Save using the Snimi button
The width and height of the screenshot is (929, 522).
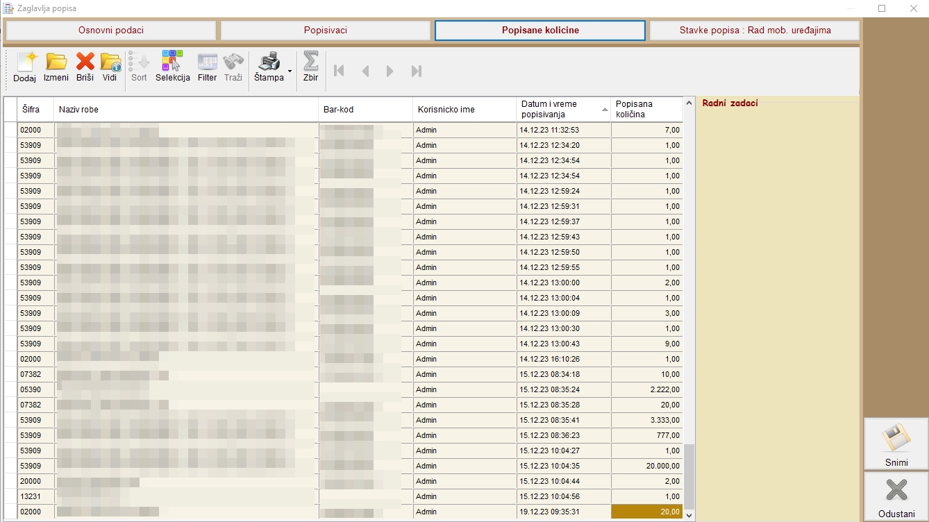click(x=896, y=444)
